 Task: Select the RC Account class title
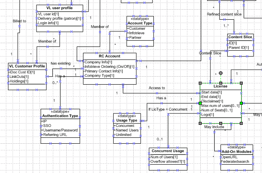click(x=110, y=56)
